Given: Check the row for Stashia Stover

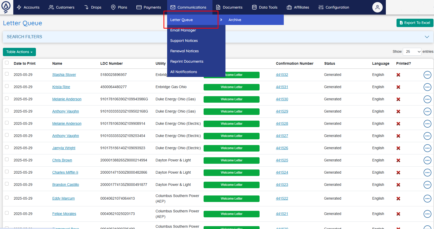Looking at the screenshot, I should pos(7,74).
